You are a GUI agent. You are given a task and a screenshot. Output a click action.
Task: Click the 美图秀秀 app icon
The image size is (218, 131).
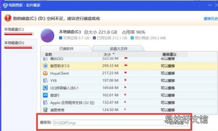[x=45, y=110]
